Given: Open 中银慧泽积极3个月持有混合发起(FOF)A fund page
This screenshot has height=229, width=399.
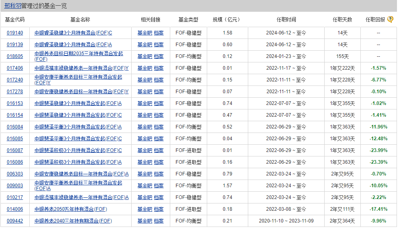Looking at the screenshot, I should tap(78, 162).
